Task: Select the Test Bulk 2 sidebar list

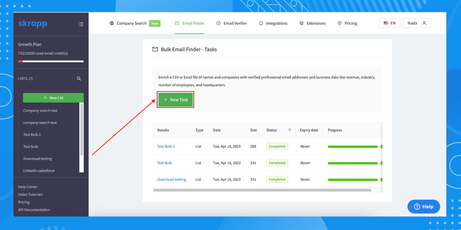Action: tap(32, 135)
